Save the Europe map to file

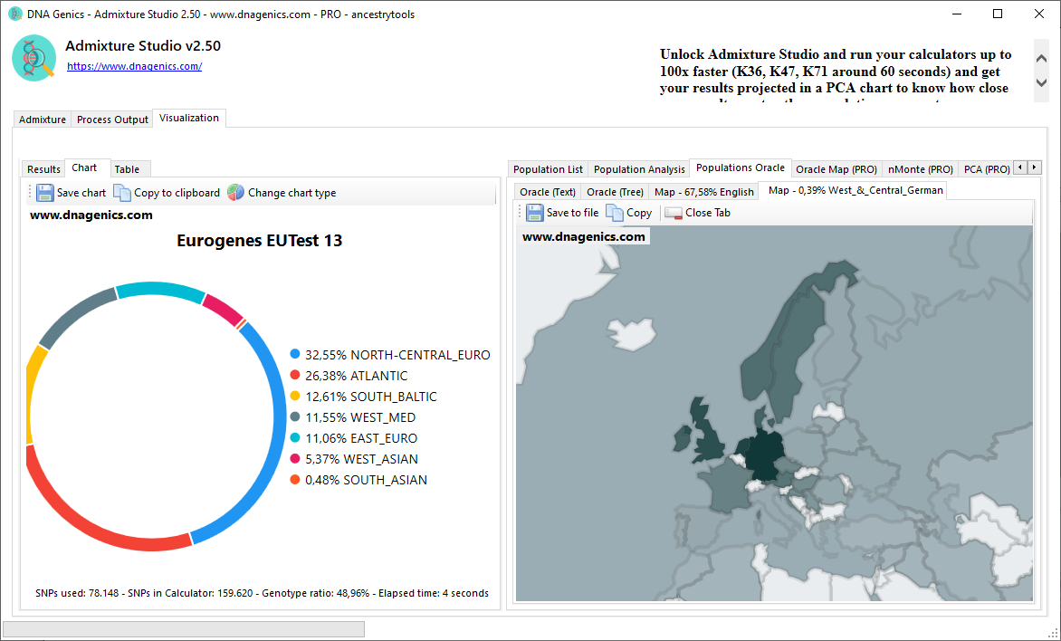click(562, 212)
